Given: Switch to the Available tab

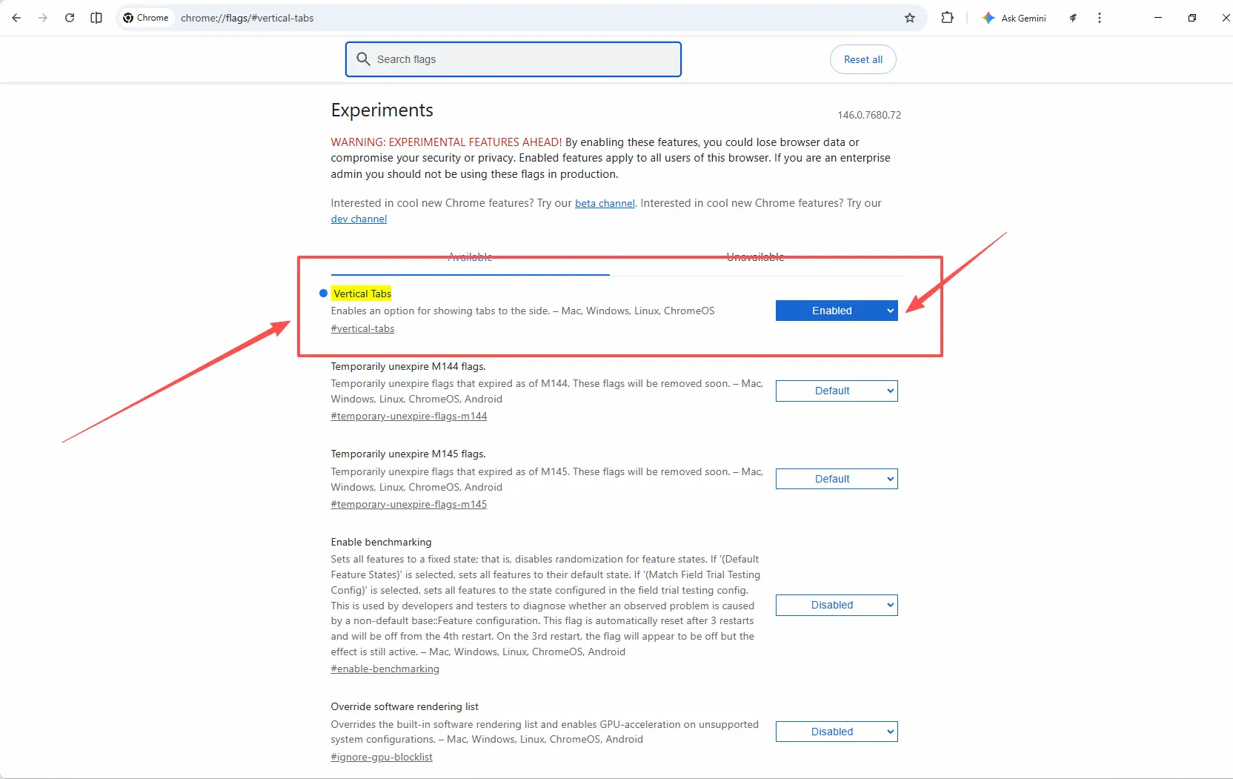Looking at the screenshot, I should 470,258.
